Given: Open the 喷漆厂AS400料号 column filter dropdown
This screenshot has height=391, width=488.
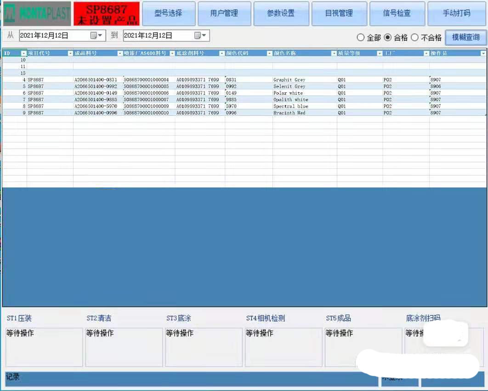Looking at the screenshot, I should [x=172, y=53].
